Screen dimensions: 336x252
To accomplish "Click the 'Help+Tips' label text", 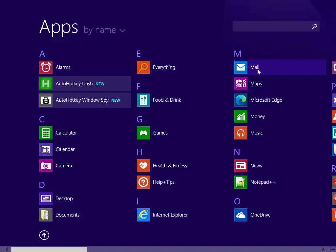I will 164,182.
